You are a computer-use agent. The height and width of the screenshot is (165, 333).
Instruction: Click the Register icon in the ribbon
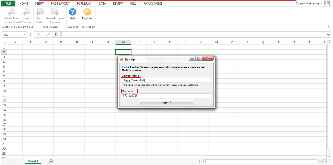(x=87, y=12)
